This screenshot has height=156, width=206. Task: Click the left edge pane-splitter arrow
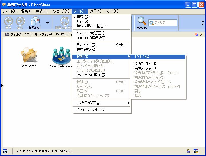pos(2,85)
